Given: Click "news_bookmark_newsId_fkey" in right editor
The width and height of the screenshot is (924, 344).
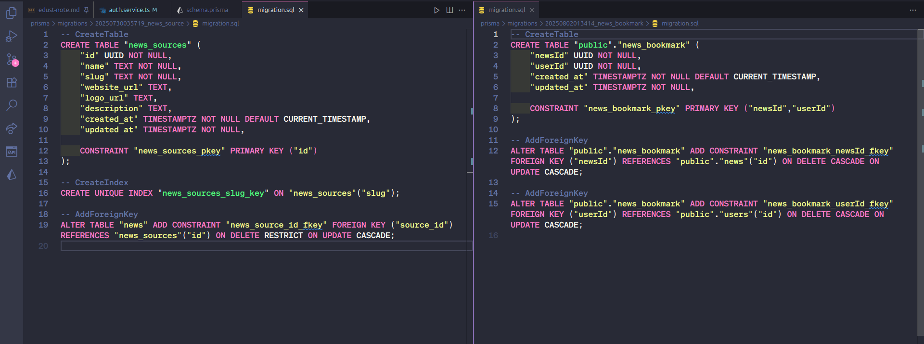Looking at the screenshot, I should [x=828, y=151].
